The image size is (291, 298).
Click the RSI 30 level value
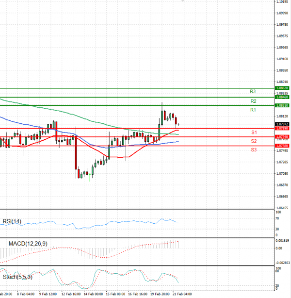pos(277,229)
